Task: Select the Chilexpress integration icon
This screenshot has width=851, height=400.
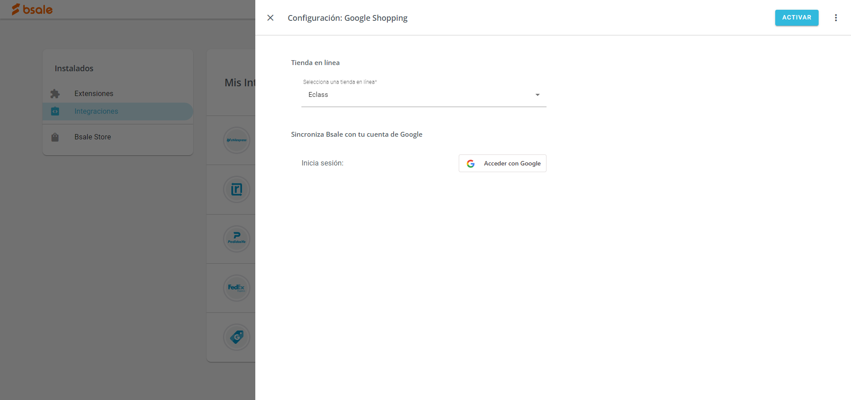Action: (237, 140)
